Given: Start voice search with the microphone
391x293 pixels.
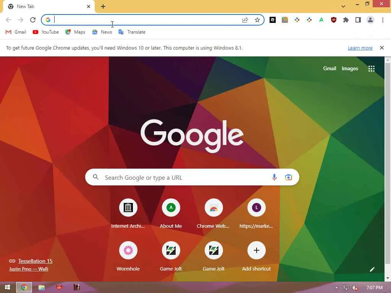Looking at the screenshot, I should click(274, 177).
